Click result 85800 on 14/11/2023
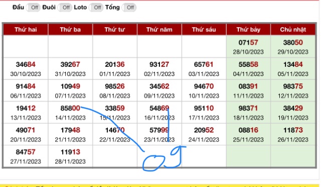Viewport: 321px width, 187px height. [70, 113]
